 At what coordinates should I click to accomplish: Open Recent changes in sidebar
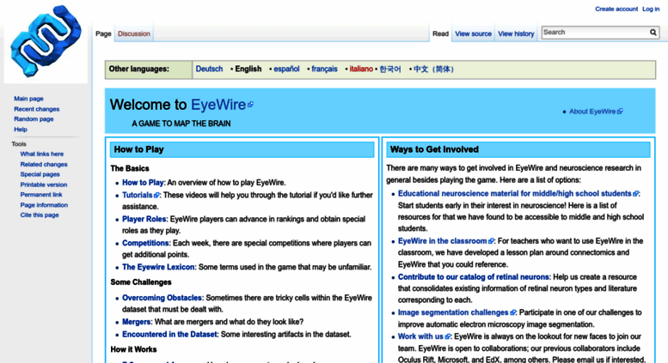37,109
